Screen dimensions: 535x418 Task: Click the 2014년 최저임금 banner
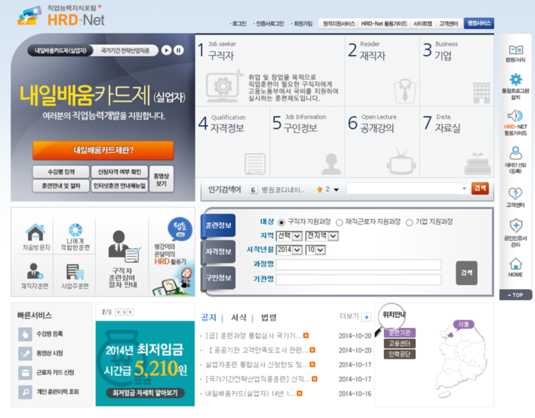[x=145, y=363]
